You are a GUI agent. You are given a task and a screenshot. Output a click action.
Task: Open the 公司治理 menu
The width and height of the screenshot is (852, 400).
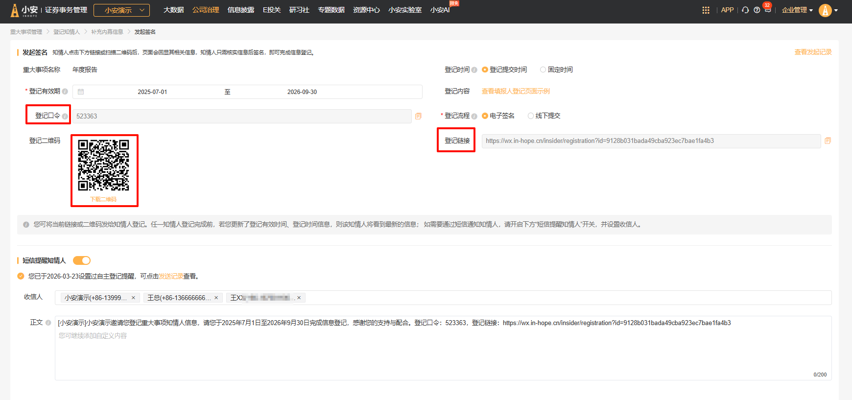(206, 10)
